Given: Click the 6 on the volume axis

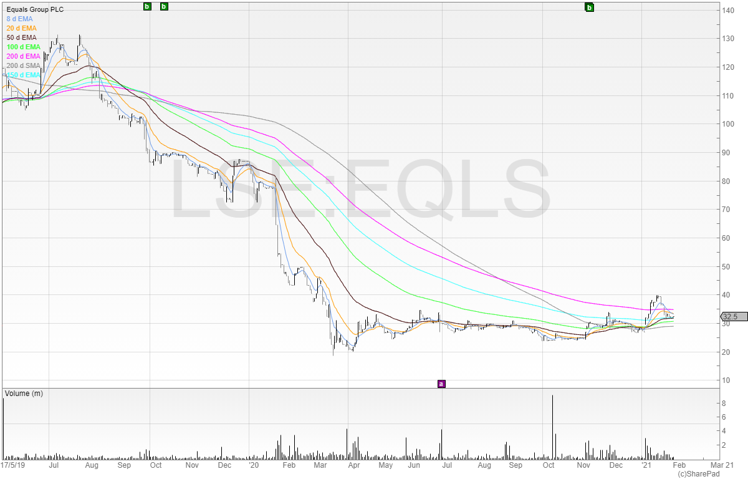Looking at the screenshot, I should point(725,417).
